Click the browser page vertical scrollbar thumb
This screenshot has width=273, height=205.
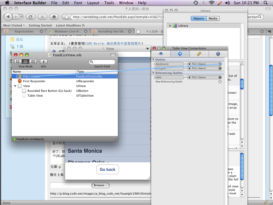coord(271,90)
